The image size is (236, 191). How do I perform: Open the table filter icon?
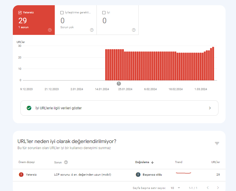click(x=217, y=143)
